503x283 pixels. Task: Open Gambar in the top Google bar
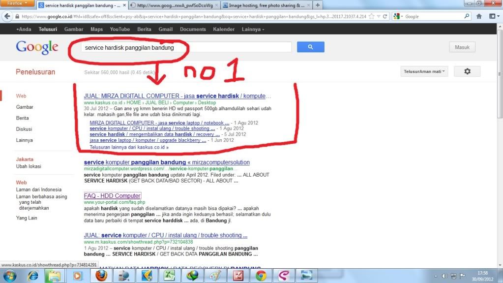[x=73, y=29]
